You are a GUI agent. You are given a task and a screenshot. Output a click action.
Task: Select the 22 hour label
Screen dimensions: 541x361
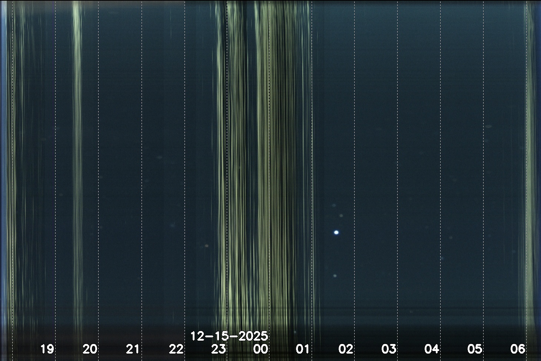coord(176,349)
